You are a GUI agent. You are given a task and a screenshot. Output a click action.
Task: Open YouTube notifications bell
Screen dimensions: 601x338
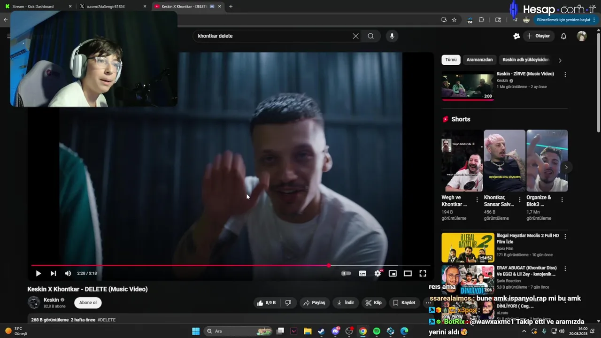[x=563, y=36]
